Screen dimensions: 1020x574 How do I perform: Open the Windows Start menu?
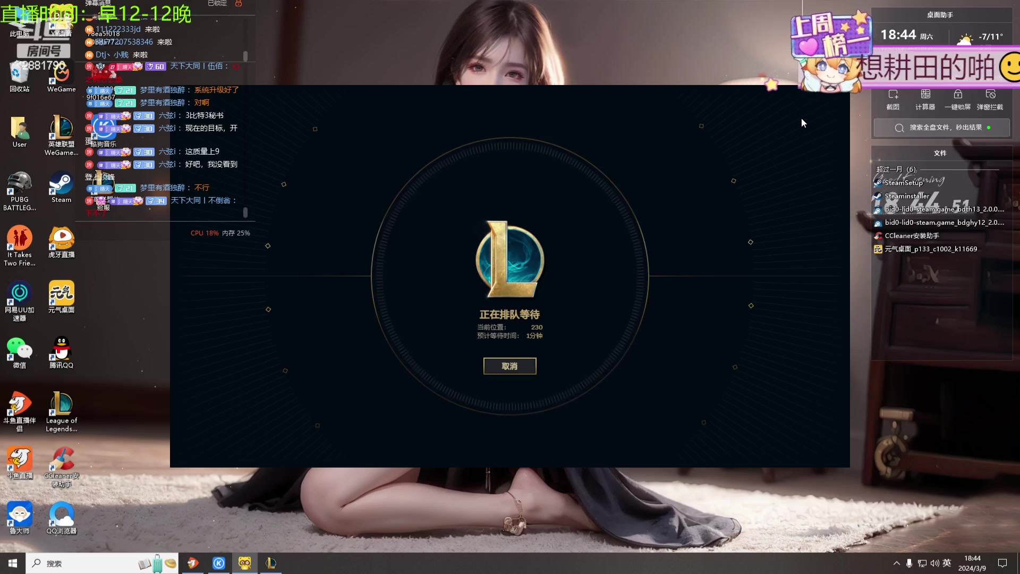[13, 563]
